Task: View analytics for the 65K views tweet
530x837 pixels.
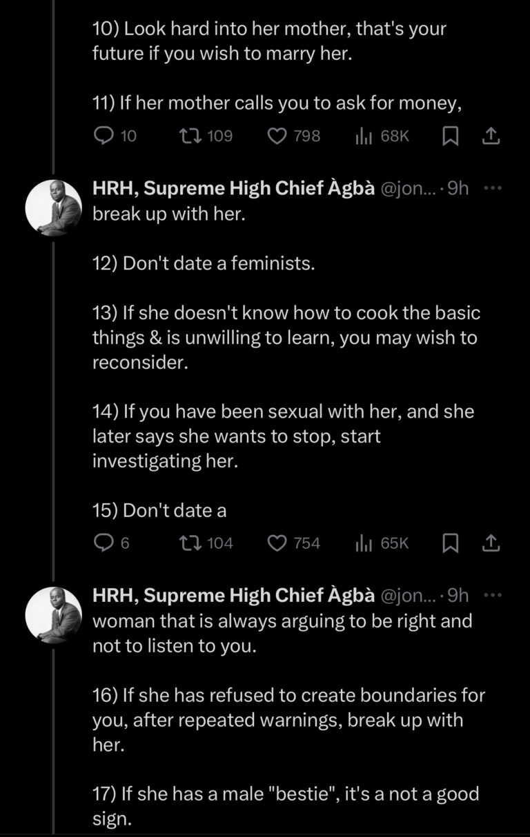Action: point(364,543)
